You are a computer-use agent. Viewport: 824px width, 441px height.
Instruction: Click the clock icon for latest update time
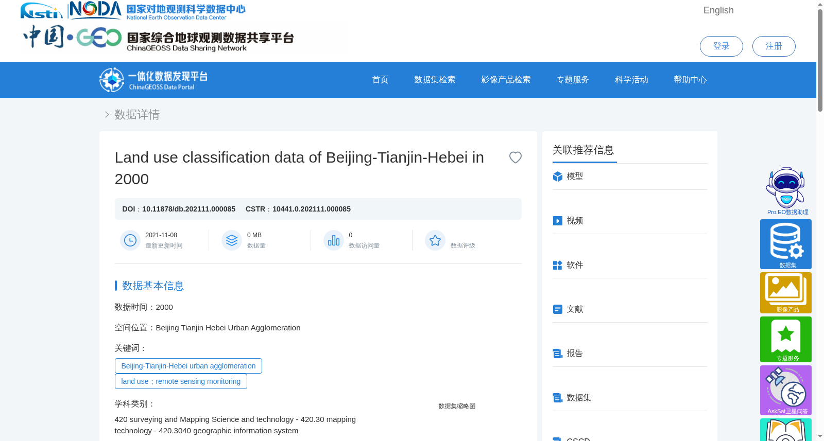coord(130,240)
